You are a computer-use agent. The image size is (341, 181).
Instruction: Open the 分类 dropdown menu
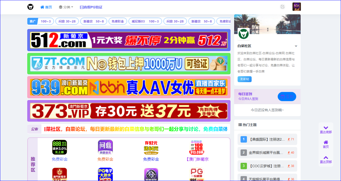point(66,7)
